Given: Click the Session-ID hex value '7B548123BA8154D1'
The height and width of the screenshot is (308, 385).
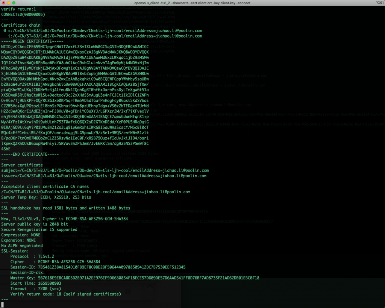Looking at the screenshot, I should (x=112, y=267).
